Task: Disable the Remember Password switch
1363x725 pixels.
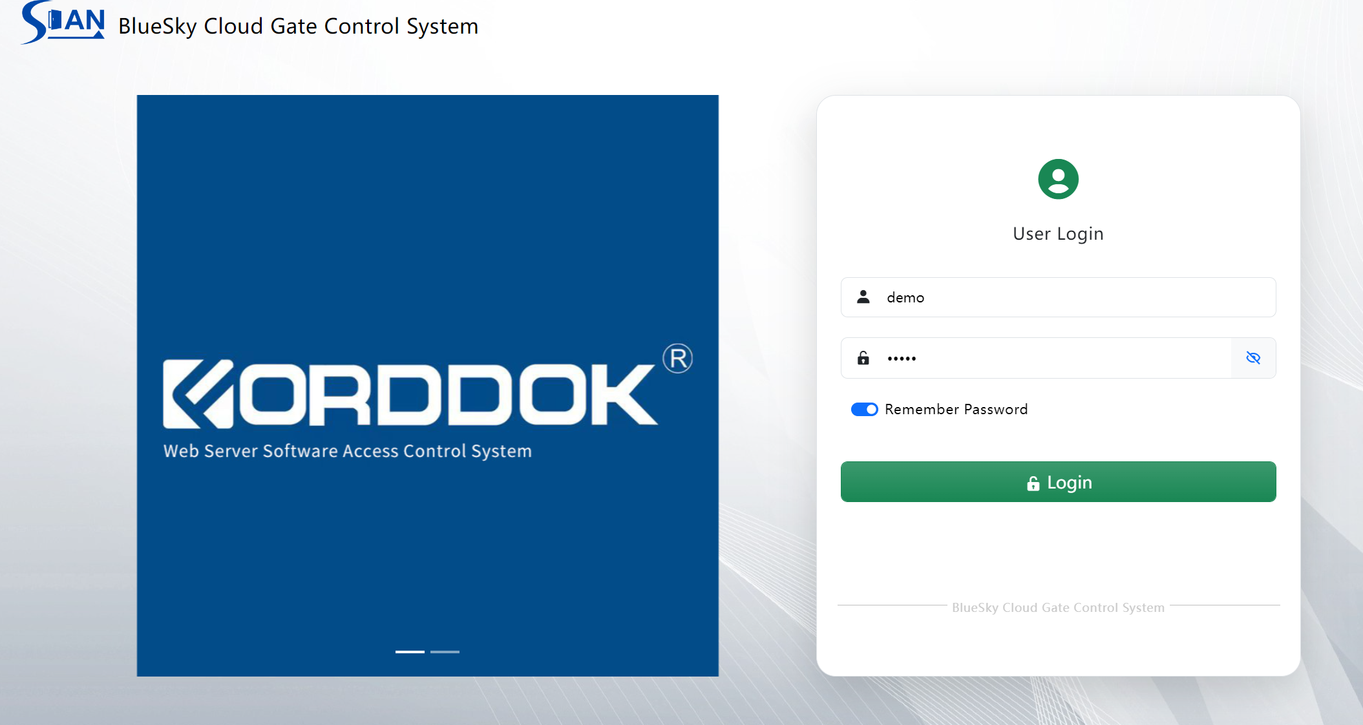Action: coord(864,410)
